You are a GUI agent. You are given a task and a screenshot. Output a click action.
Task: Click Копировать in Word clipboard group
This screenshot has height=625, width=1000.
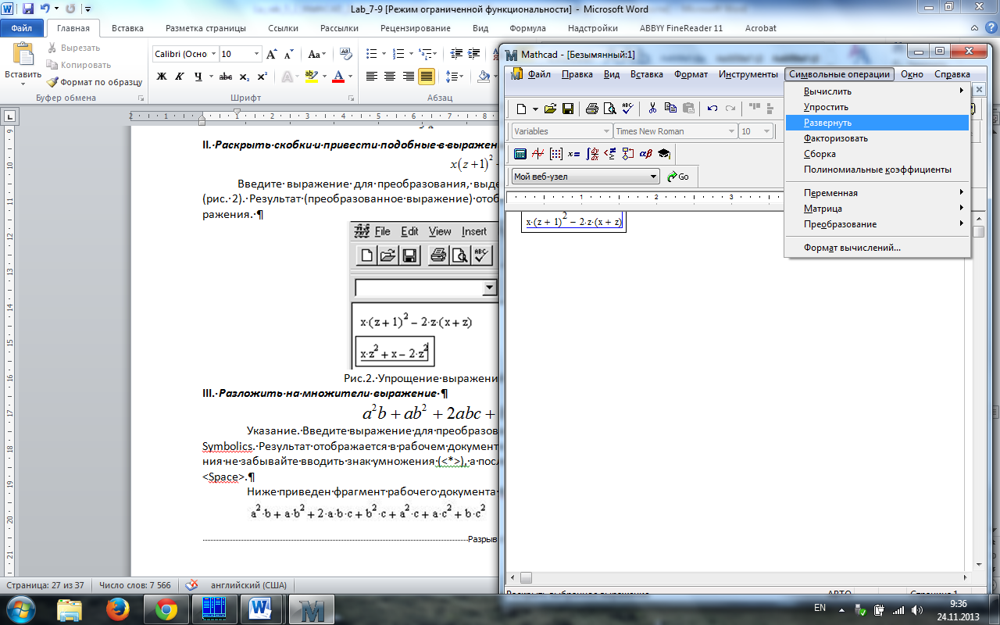point(78,65)
